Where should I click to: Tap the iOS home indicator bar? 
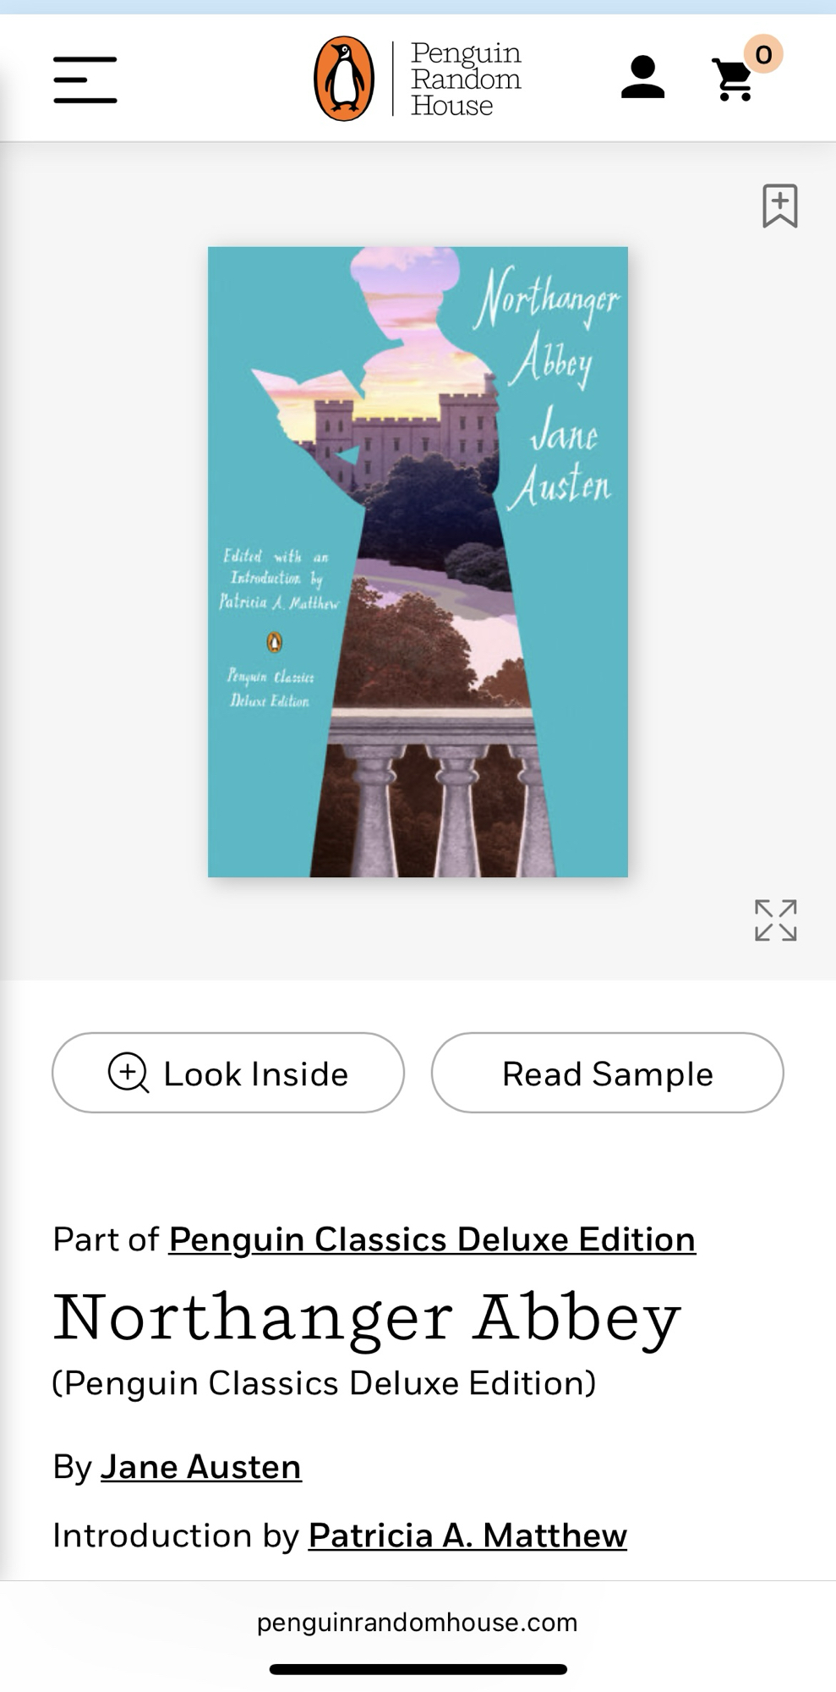point(418,1669)
